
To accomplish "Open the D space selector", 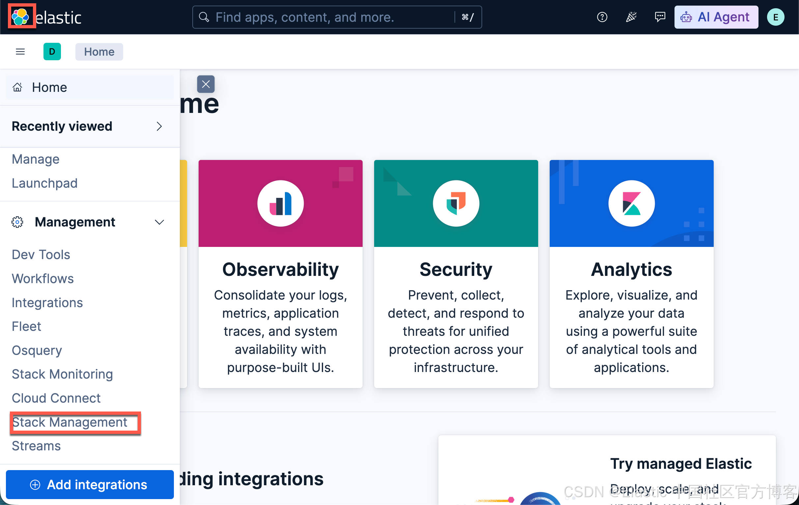I will coord(52,51).
